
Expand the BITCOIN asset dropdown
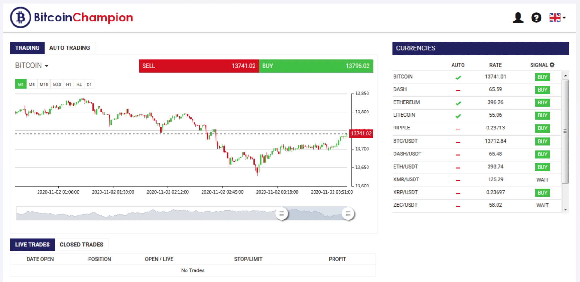[32, 65]
